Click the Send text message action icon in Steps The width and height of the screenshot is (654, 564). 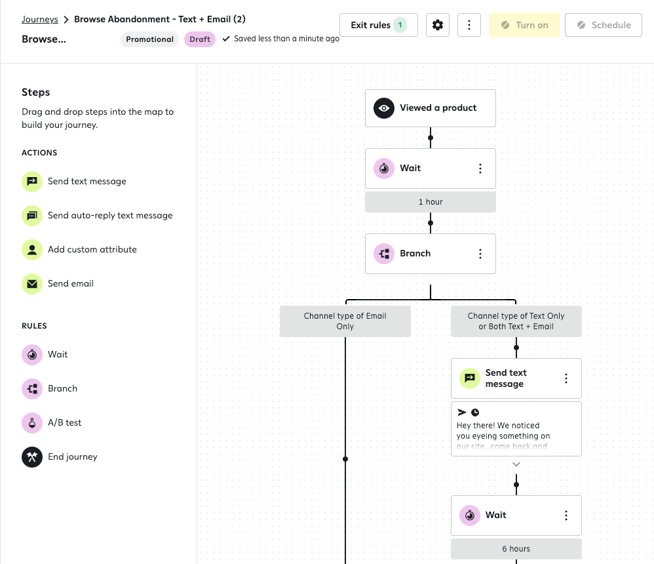32,182
